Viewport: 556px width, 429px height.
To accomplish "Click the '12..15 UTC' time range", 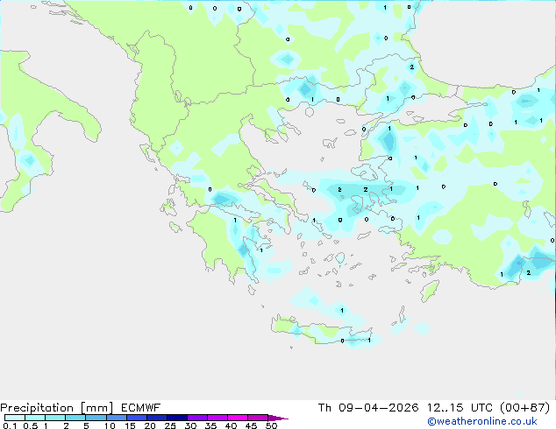I will [460, 408].
